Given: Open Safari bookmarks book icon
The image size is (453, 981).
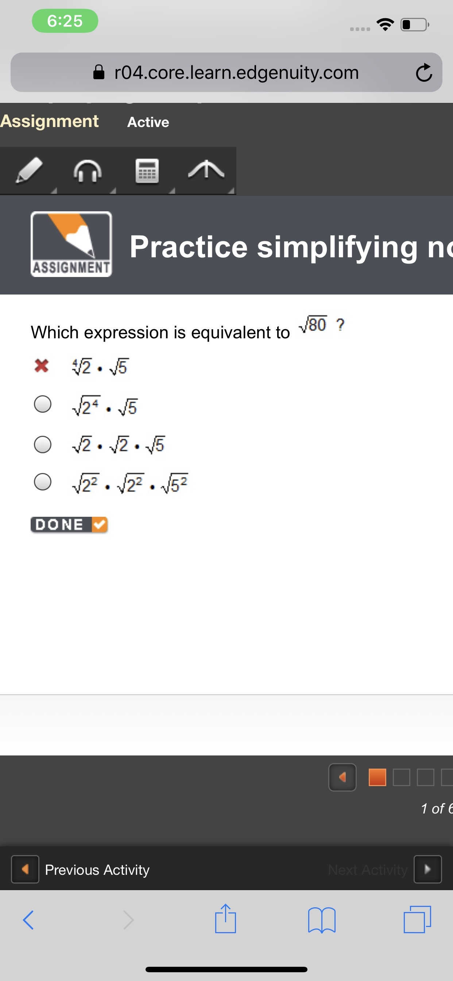Looking at the screenshot, I should [322, 920].
